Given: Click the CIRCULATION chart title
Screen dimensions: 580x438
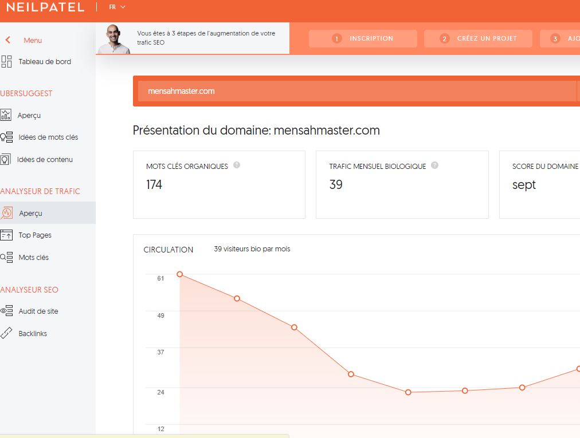Looking at the screenshot, I should click(168, 250).
